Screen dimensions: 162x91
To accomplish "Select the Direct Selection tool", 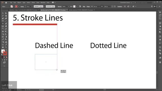I will click(6, 13).
